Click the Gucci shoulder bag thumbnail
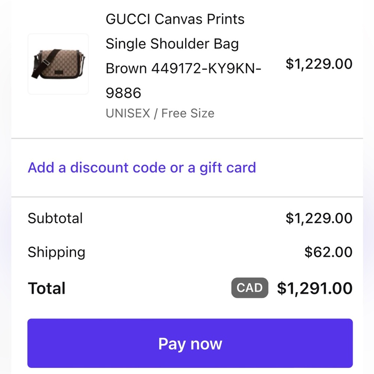 click(x=58, y=64)
